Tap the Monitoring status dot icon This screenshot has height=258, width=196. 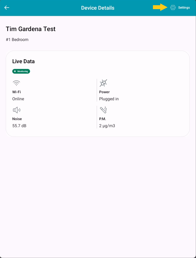pos(16,71)
